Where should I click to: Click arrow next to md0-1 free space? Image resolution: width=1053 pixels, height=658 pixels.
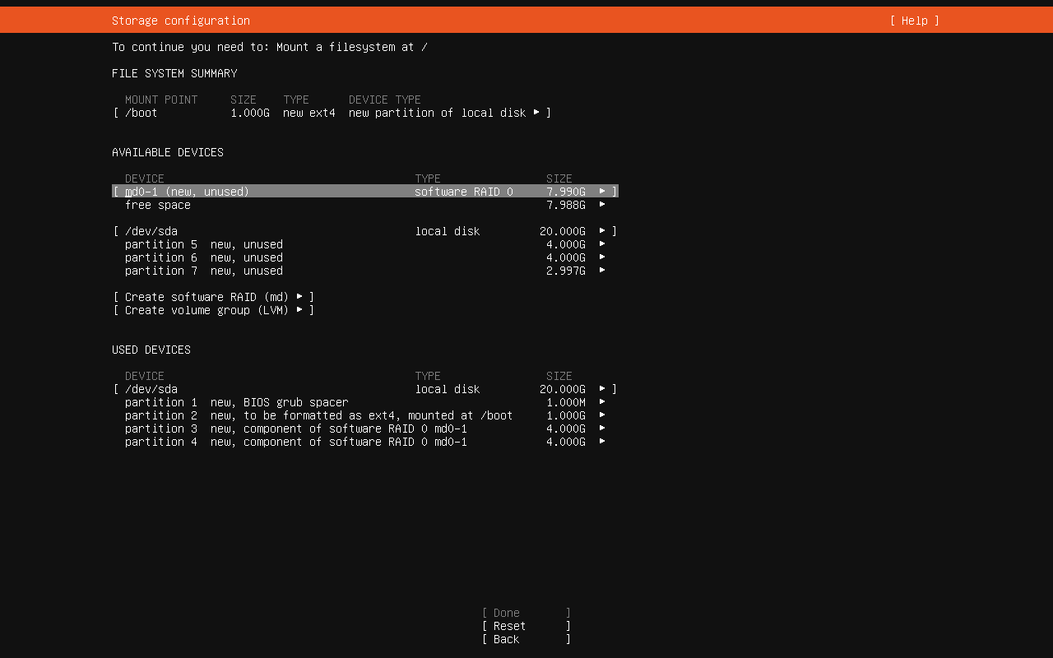coord(602,205)
